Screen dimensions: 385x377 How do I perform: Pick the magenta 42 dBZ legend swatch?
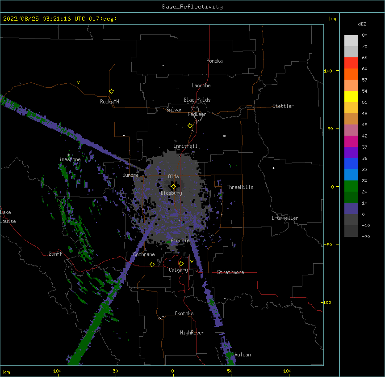click(x=351, y=141)
